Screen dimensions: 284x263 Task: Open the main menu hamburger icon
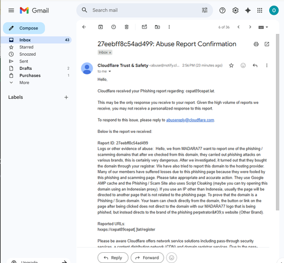point(11,10)
